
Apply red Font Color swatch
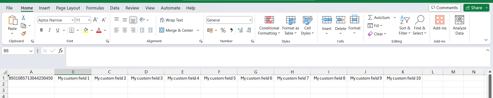click(x=99, y=30)
